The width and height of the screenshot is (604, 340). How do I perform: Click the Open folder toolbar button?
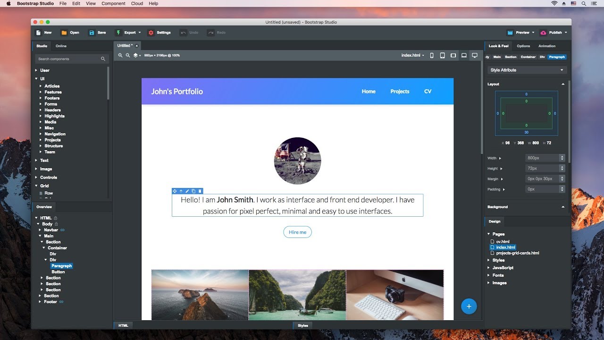click(70, 33)
